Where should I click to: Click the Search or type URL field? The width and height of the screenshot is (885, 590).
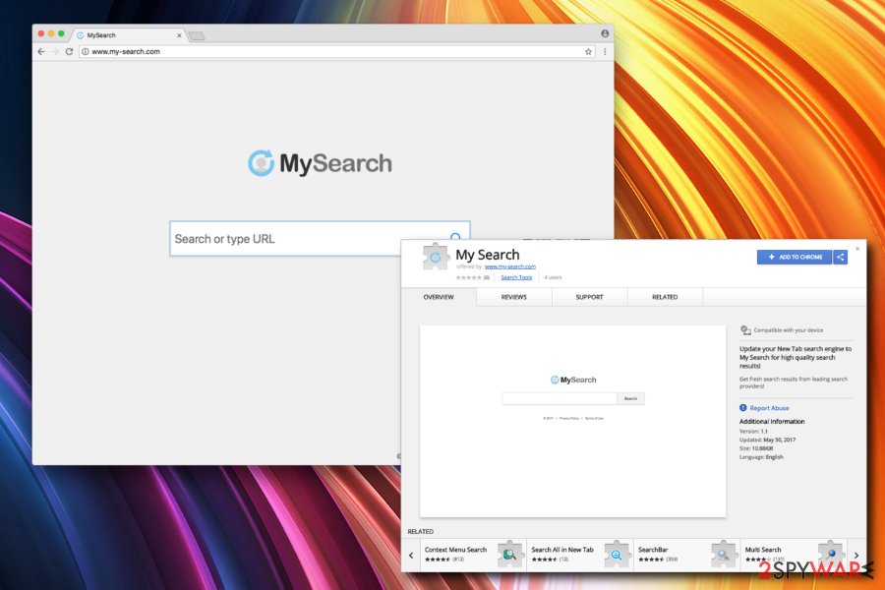coord(320,239)
